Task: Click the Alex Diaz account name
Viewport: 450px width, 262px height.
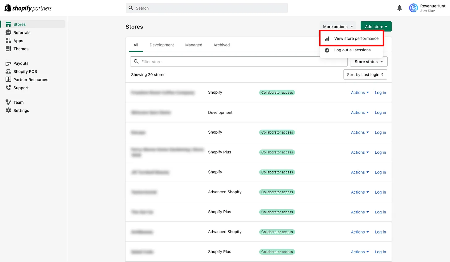Action: click(427, 11)
